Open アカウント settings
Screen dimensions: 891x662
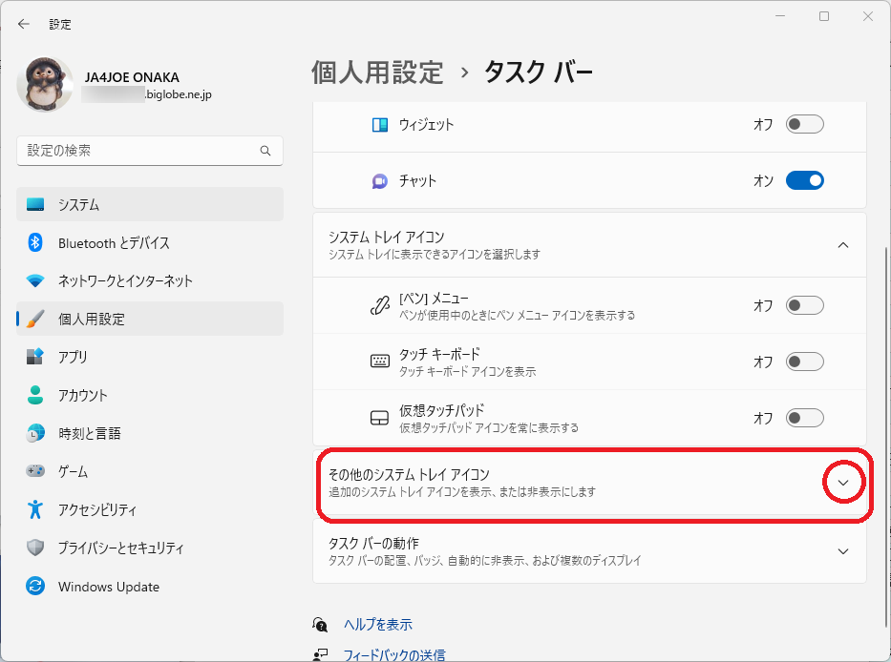pyautogui.click(x=150, y=395)
